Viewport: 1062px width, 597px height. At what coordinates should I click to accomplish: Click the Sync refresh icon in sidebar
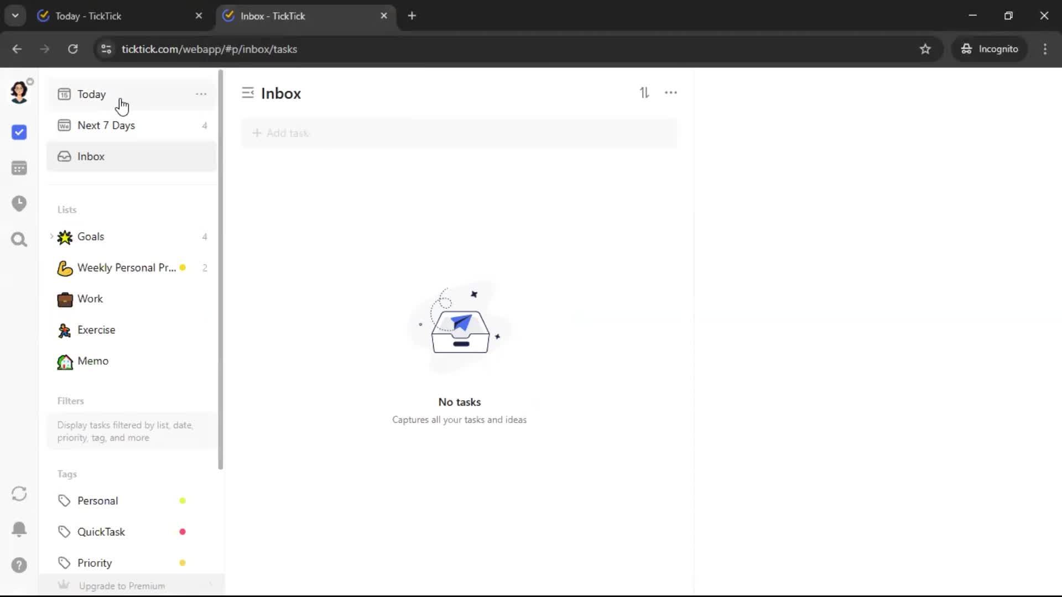(19, 494)
